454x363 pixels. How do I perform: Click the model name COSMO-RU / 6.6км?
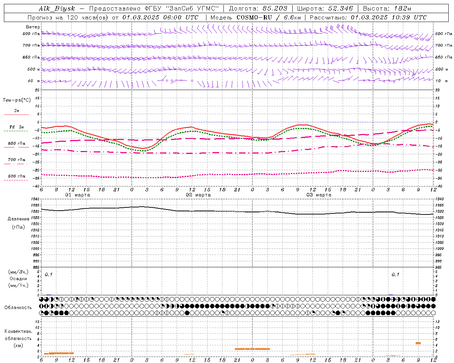coord(268,17)
